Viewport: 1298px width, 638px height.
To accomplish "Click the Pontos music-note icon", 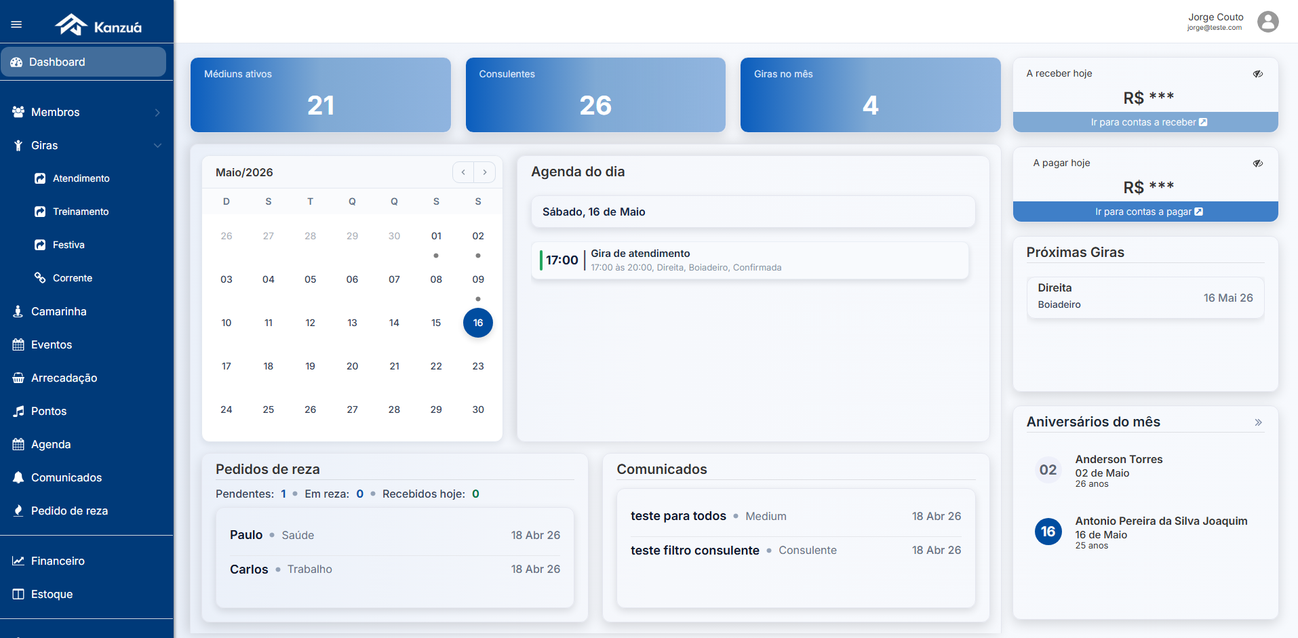I will [x=18, y=411].
